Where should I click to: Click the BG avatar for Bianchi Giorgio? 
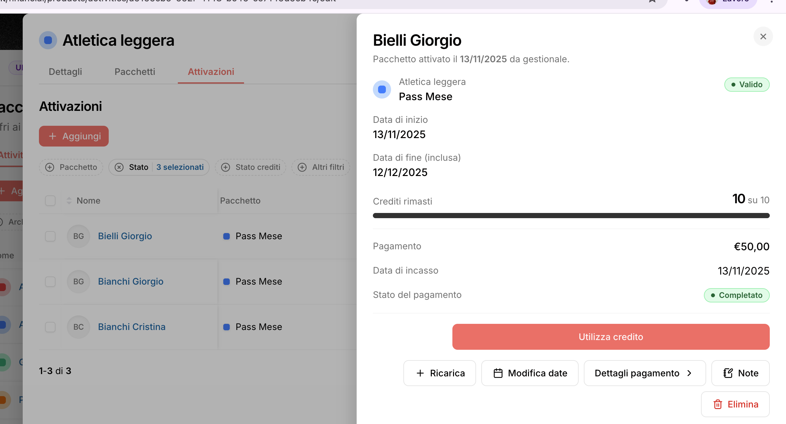click(x=79, y=281)
